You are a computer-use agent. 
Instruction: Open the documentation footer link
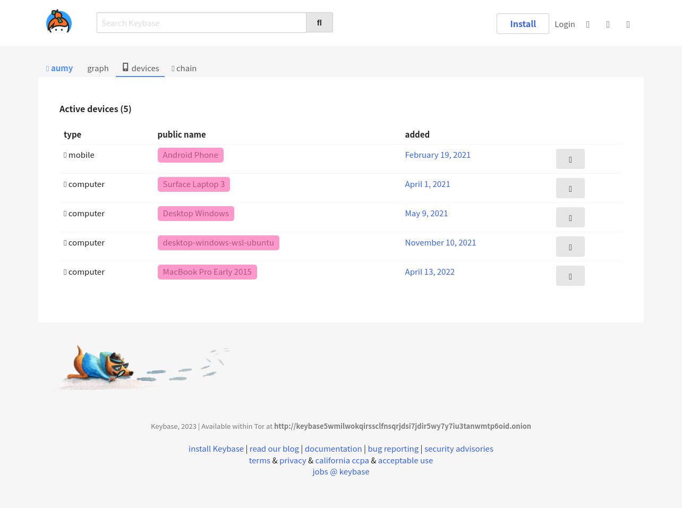tap(333, 448)
